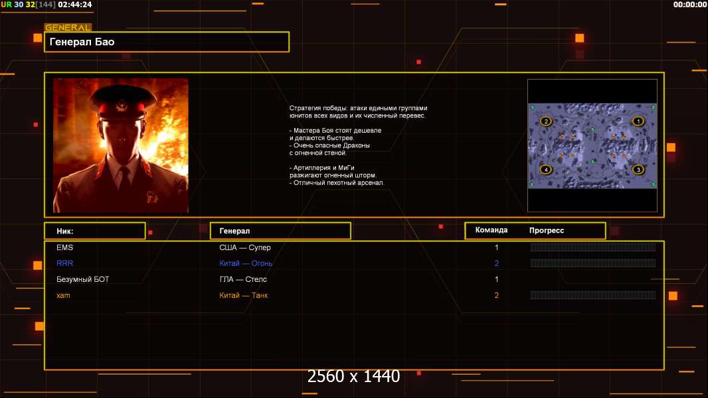Click the 00:00:00 timer at top right
Viewport: 708px width, 398px height.
tap(690, 5)
